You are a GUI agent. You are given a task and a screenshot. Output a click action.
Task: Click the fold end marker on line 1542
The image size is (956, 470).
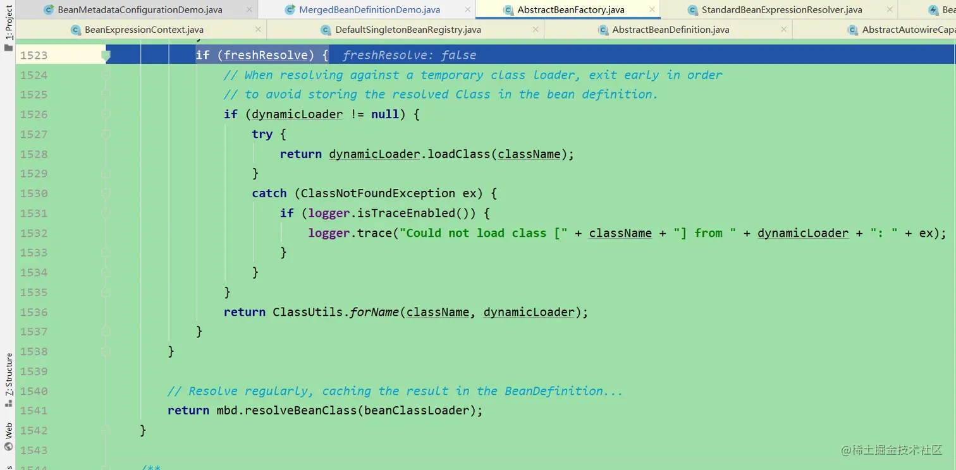coord(106,430)
